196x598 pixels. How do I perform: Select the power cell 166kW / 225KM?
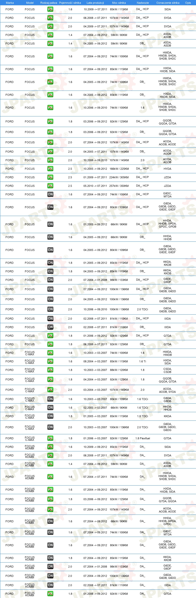point(119,169)
